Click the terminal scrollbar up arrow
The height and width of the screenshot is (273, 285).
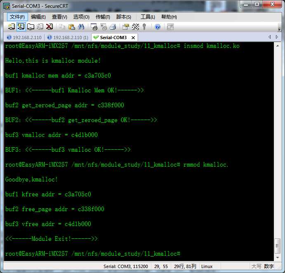click(277, 46)
